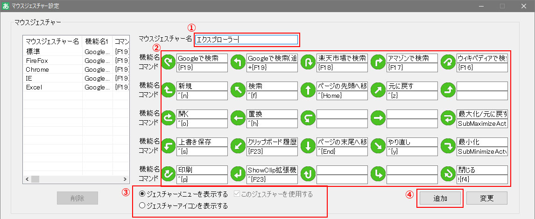Click the left arrow icon beside 置換
This screenshot has height=219, width=535.
[x=238, y=118]
